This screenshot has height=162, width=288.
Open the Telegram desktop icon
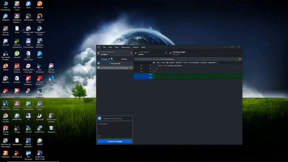coord(5,17)
